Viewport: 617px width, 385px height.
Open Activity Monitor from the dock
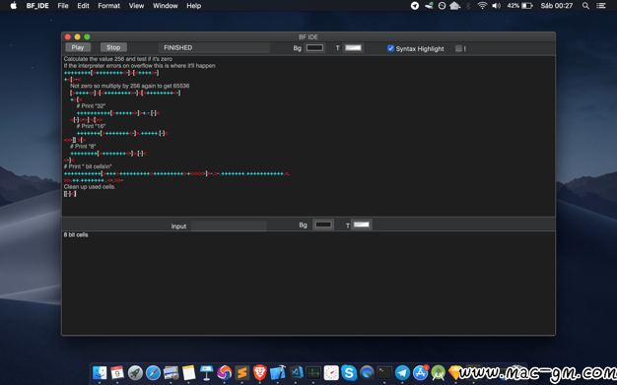tap(313, 372)
